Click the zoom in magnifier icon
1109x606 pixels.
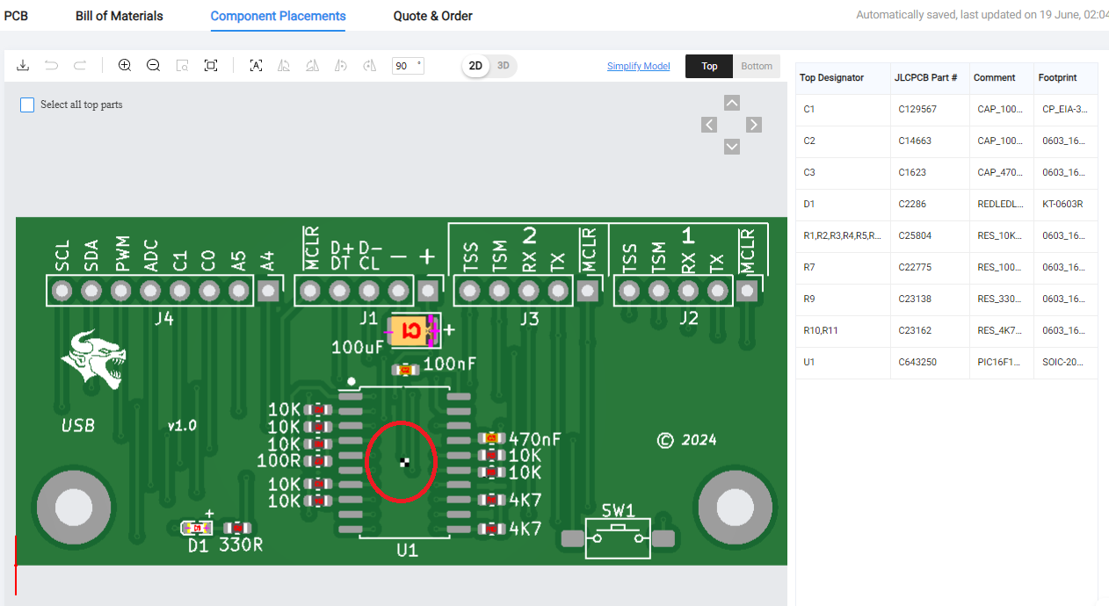(x=125, y=66)
